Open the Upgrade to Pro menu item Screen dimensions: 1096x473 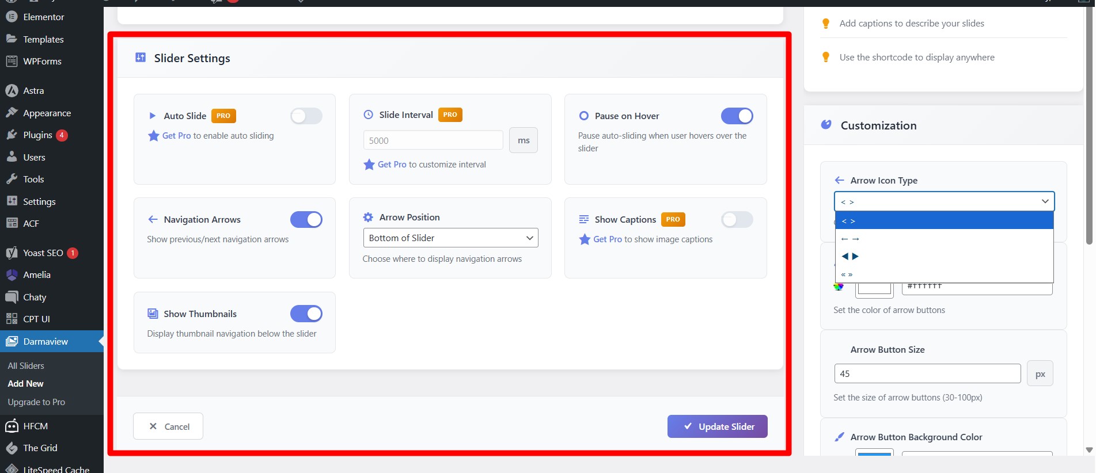pyautogui.click(x=36, y=402)
